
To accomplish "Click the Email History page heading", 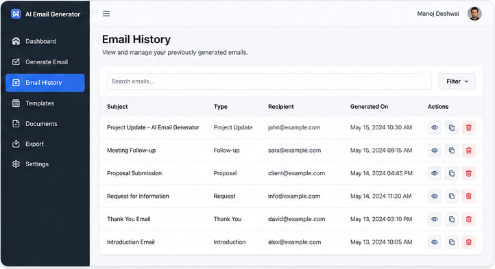I will tap(136, 40).
